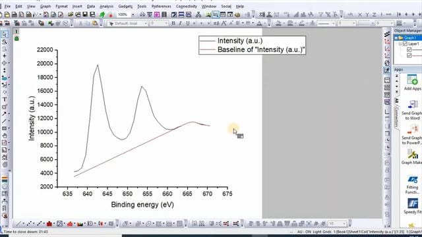Launch Send Graphs to Word app
This screenshot has width=422, height=237.
(412, 110)
